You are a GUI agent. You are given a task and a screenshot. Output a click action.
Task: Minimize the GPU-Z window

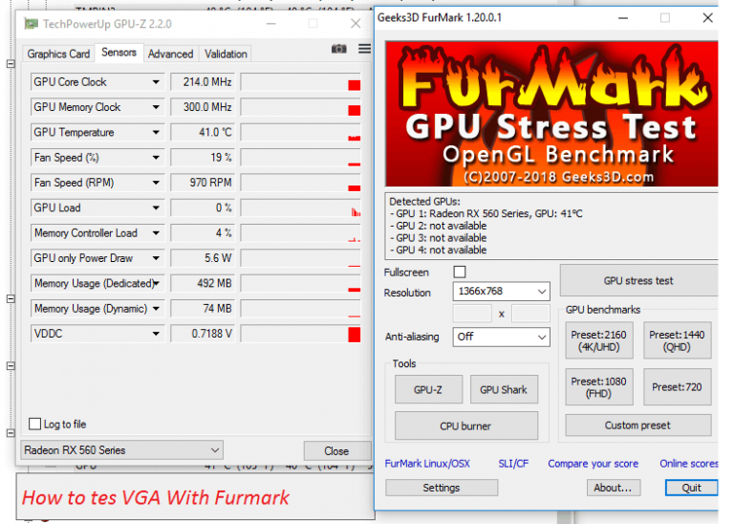[271, 23]
